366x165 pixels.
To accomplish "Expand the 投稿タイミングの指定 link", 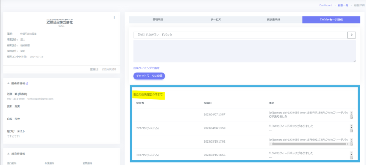I will click(x=146, y=68).
